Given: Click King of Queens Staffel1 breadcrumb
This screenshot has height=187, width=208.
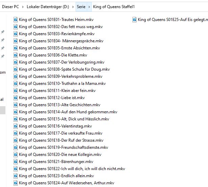Looking at the screenshot, I should (x=114, y=7).
